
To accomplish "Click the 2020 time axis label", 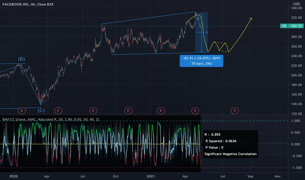I will pos(13,176).
